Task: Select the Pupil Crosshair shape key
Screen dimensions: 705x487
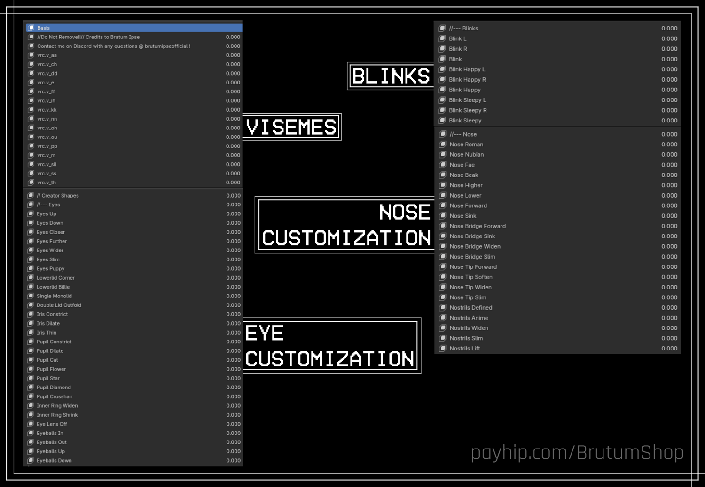Action: pos(133,396)
